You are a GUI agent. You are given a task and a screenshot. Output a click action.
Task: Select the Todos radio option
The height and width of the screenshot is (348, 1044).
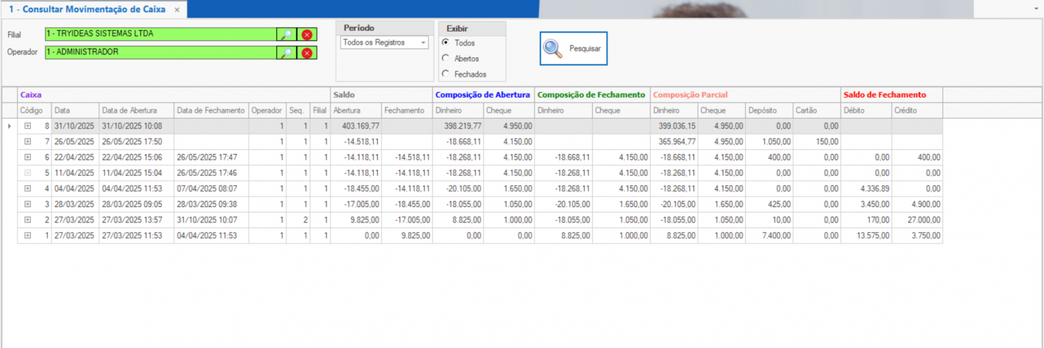446,42
